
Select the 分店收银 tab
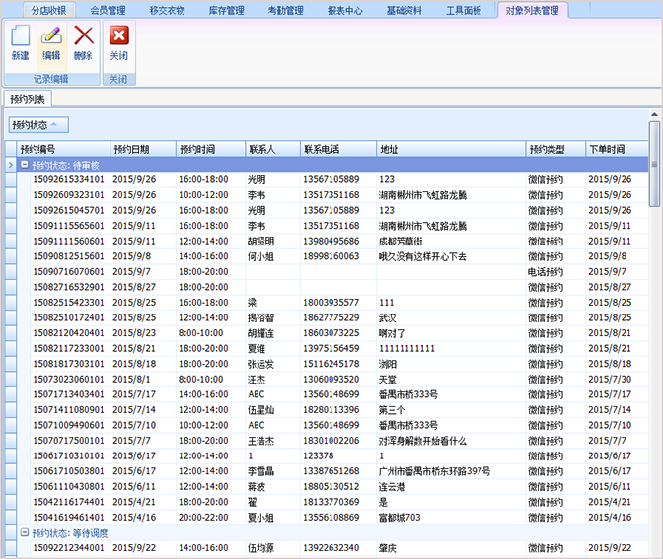click(x=48, y=10)
